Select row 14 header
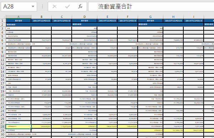The width and height of the screenshot is (214, 138). 3,72
